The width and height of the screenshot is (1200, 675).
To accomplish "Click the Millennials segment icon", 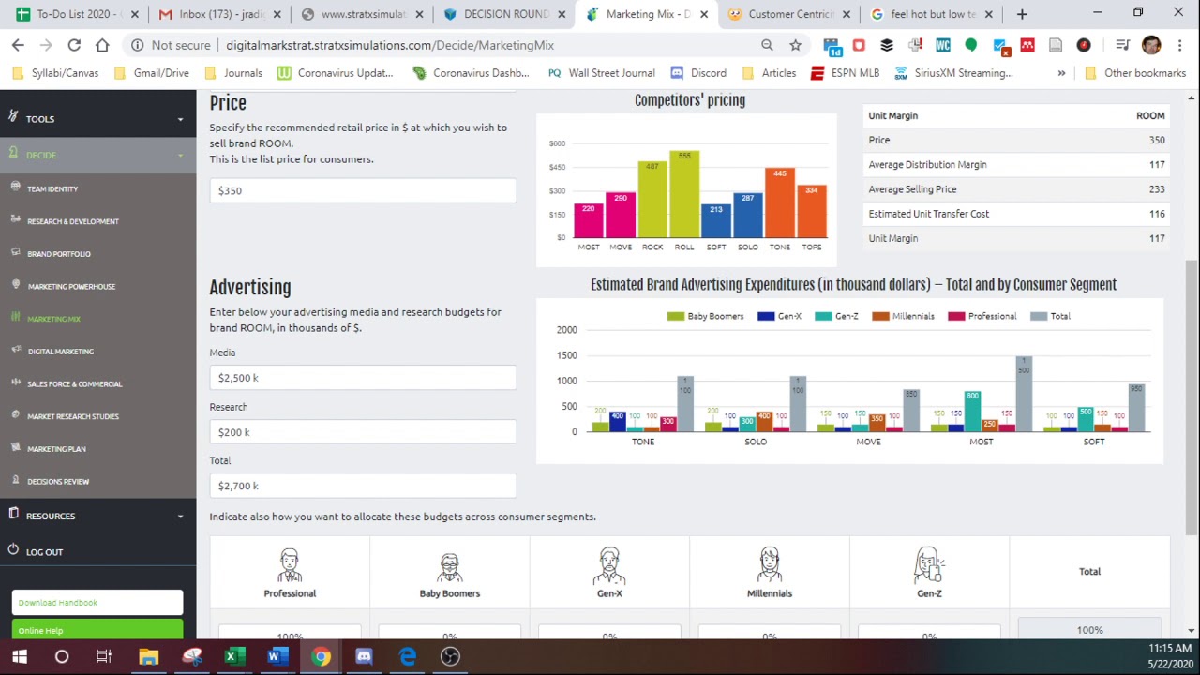I will click(770, 566).
